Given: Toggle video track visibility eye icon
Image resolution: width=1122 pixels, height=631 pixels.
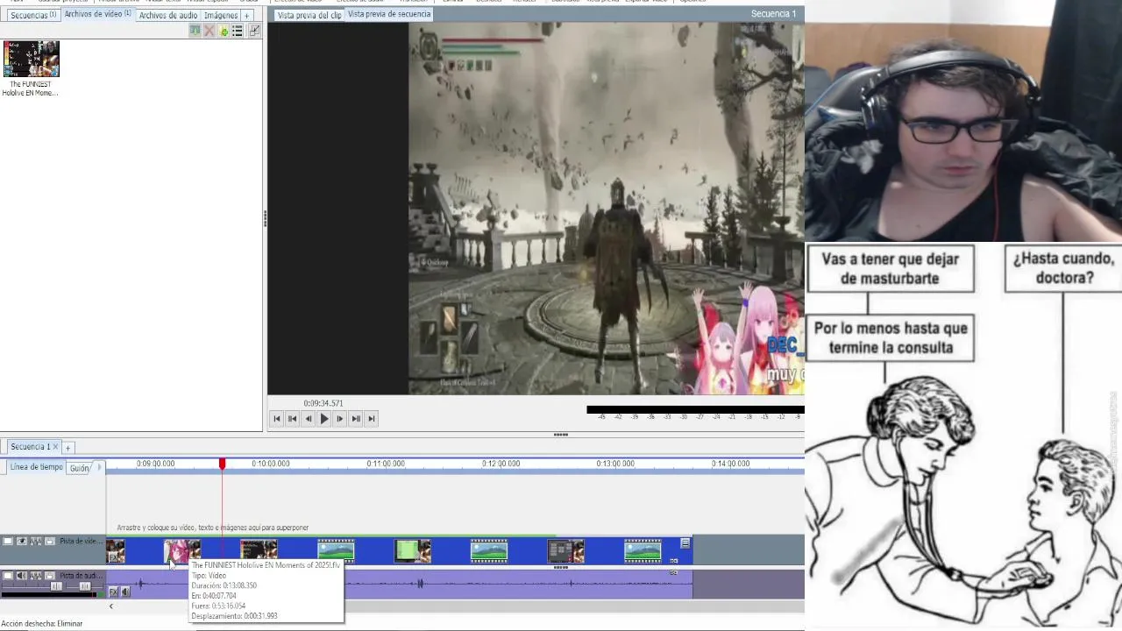Looking at the screenshot, I should coord(22,542).
